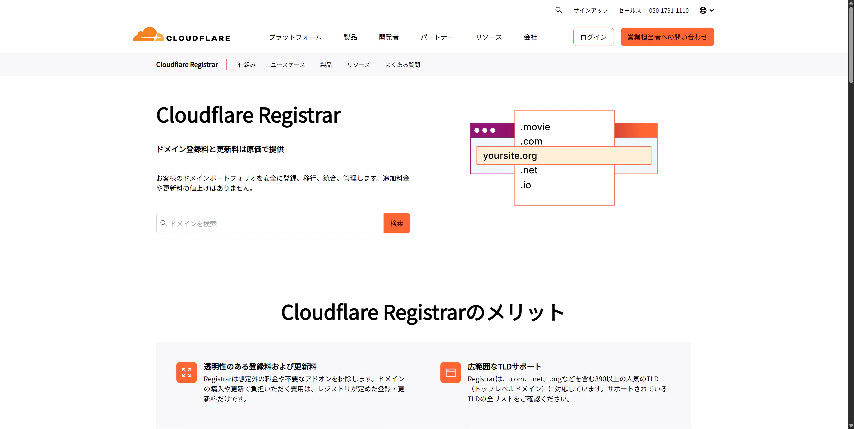Click 営業担当者への問い合わせ button

pos(667,37)
